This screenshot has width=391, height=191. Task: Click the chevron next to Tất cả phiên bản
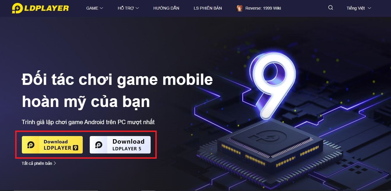click(55, 163)
